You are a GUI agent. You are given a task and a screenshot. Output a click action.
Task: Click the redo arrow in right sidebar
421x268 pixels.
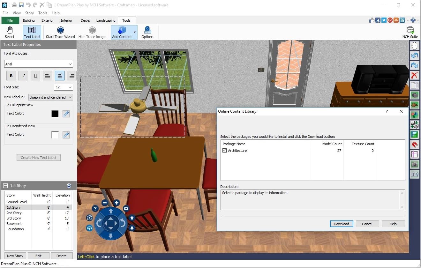(x=414, y=65)
